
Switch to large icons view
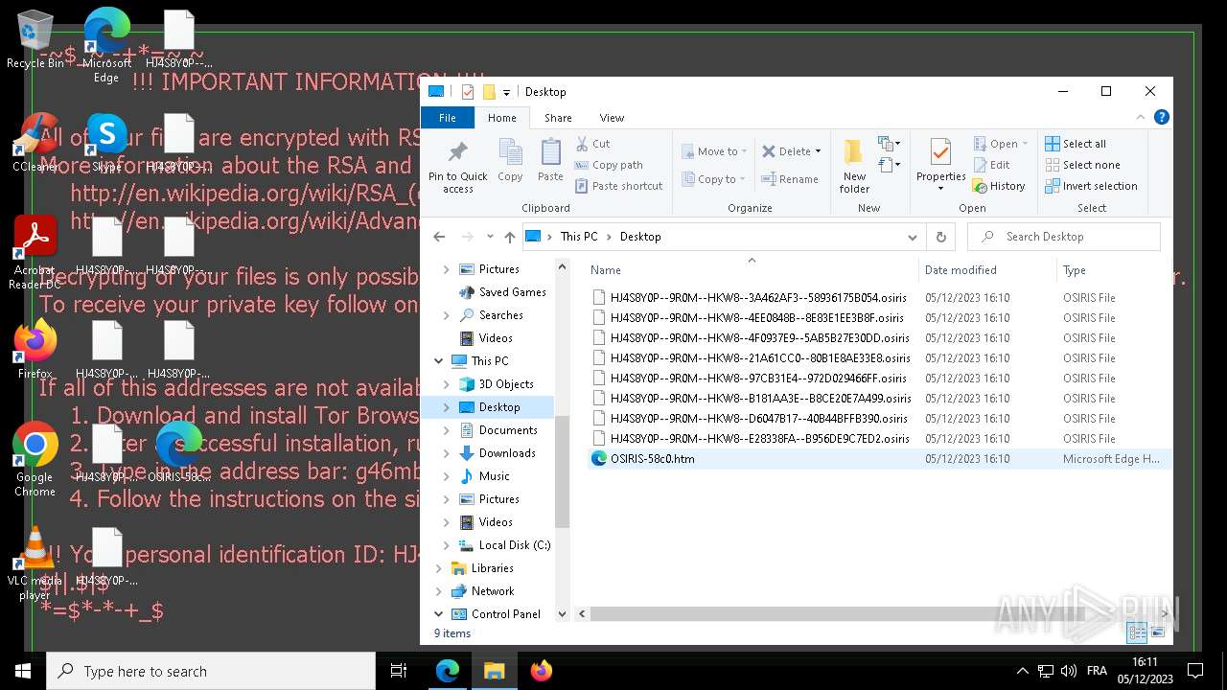[x=1158, y=632]
